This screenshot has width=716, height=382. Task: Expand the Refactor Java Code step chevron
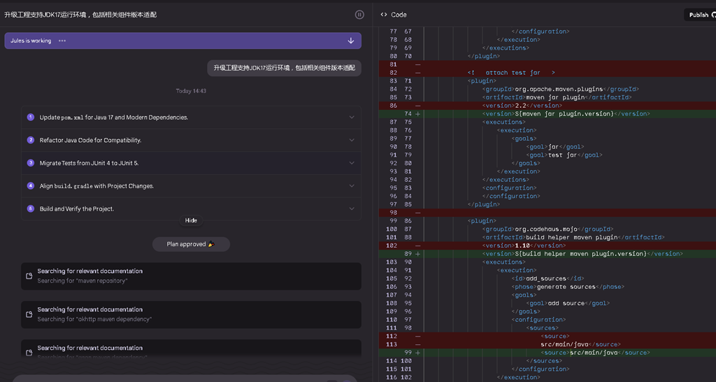(x=352, y=141)
